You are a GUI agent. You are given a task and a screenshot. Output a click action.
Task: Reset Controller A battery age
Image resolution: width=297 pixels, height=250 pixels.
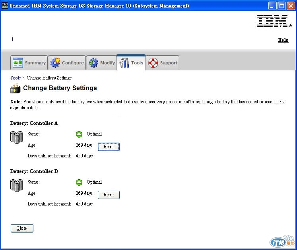[109, 147]
